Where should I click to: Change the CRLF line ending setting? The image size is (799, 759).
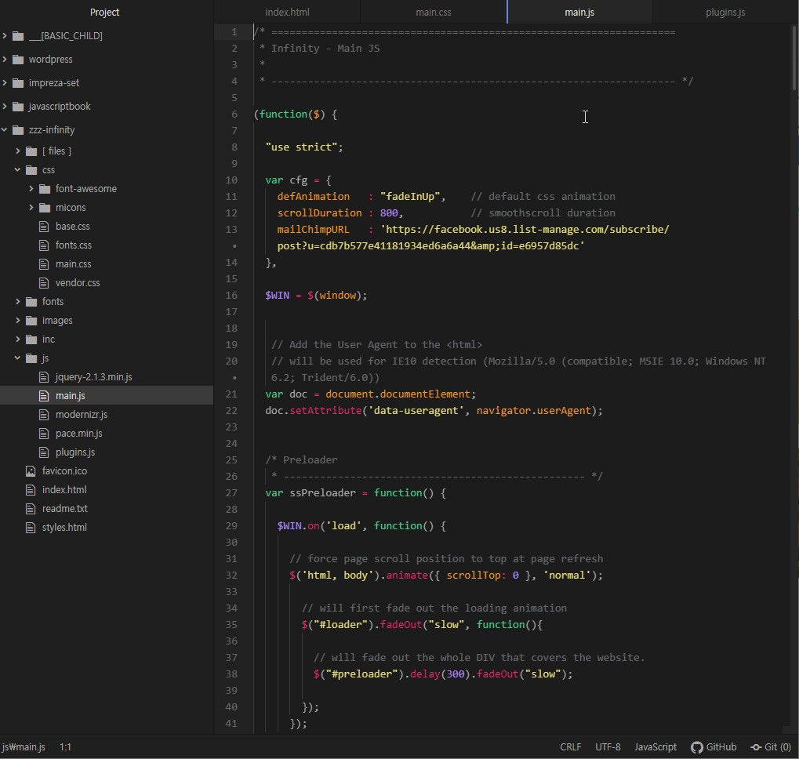[x=570, y=747]
